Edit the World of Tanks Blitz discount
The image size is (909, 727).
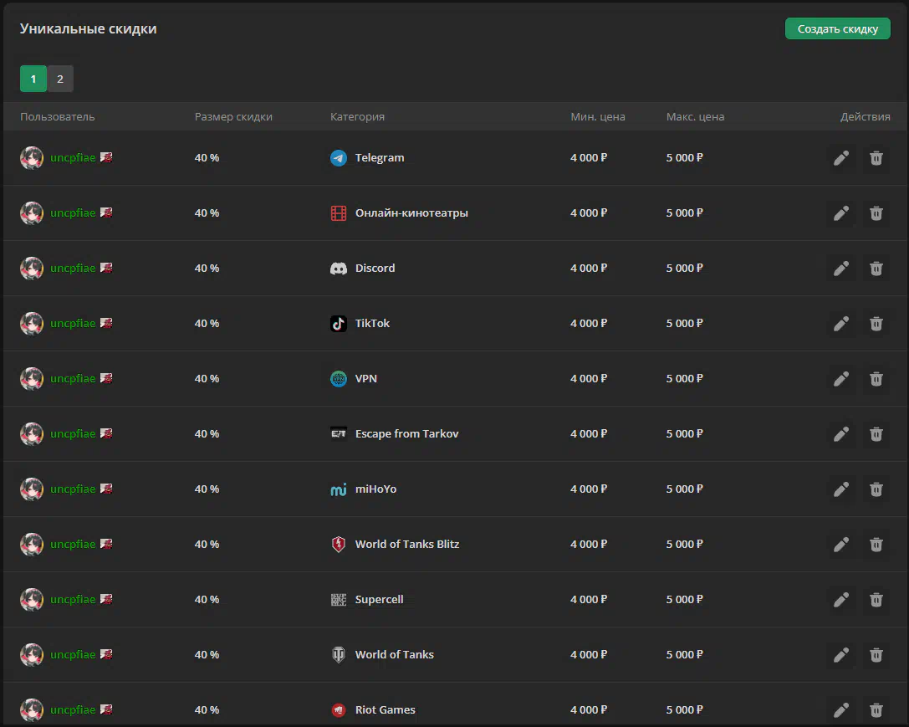[x=841, y=545]
